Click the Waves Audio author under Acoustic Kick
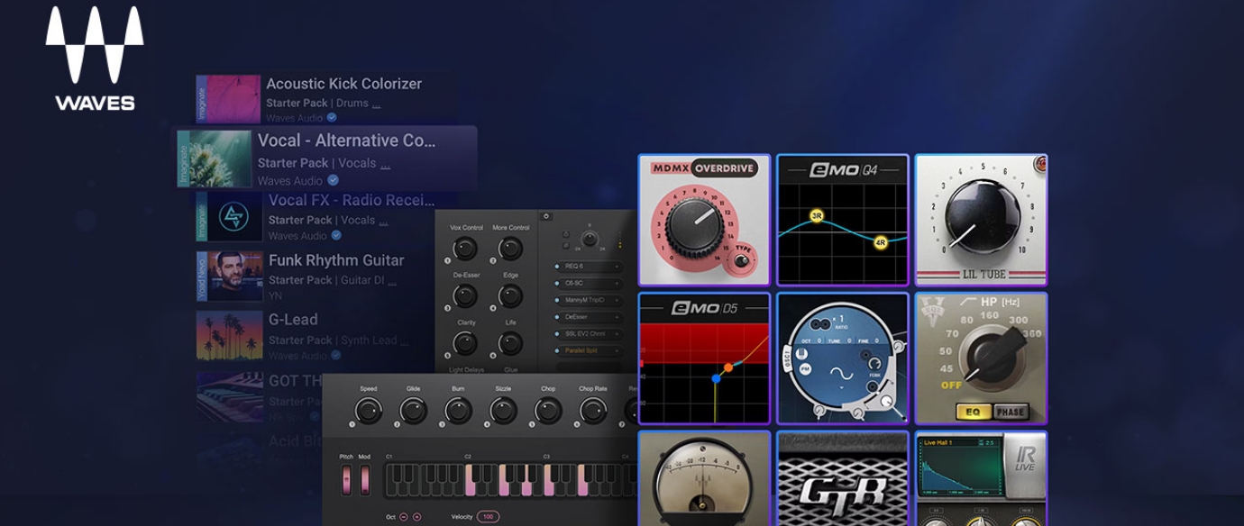 [x=294, y=118]
